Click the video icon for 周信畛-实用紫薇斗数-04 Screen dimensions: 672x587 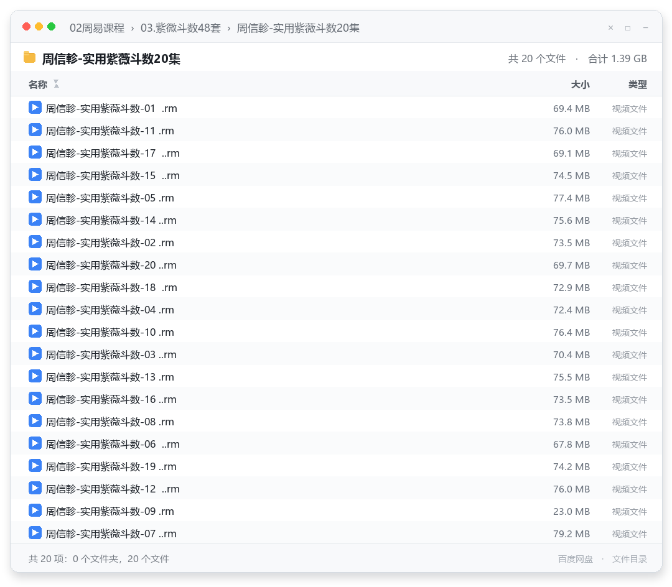click(x=35, y=308)
